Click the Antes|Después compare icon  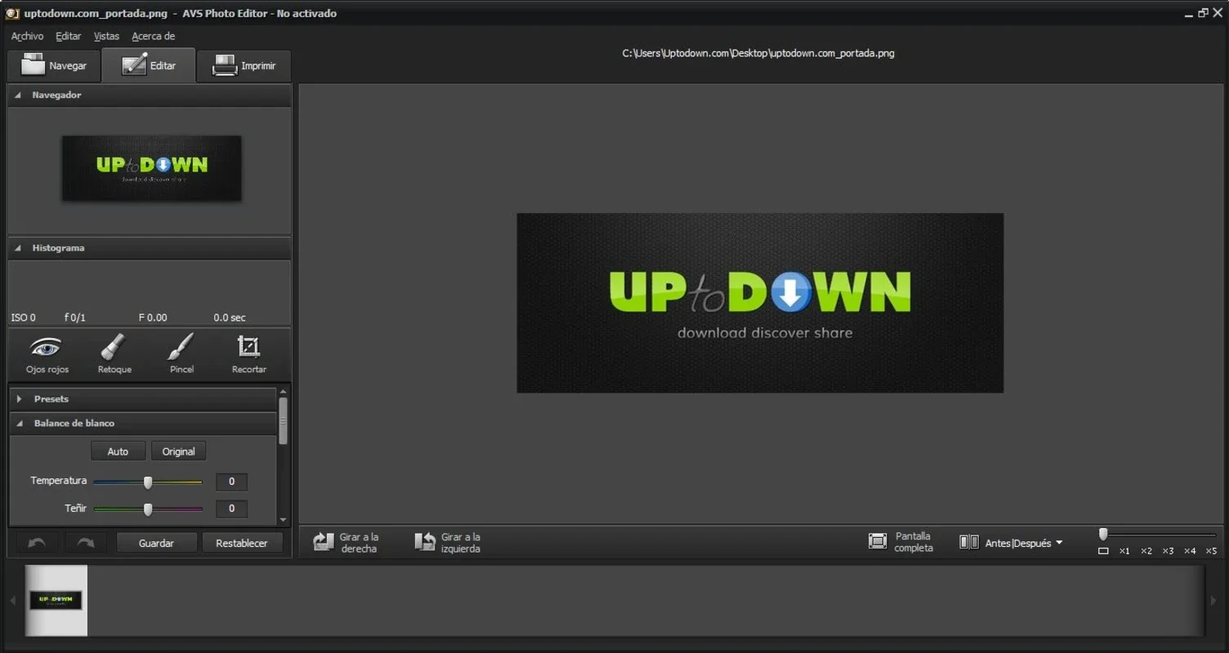click(x=969, y=542)
